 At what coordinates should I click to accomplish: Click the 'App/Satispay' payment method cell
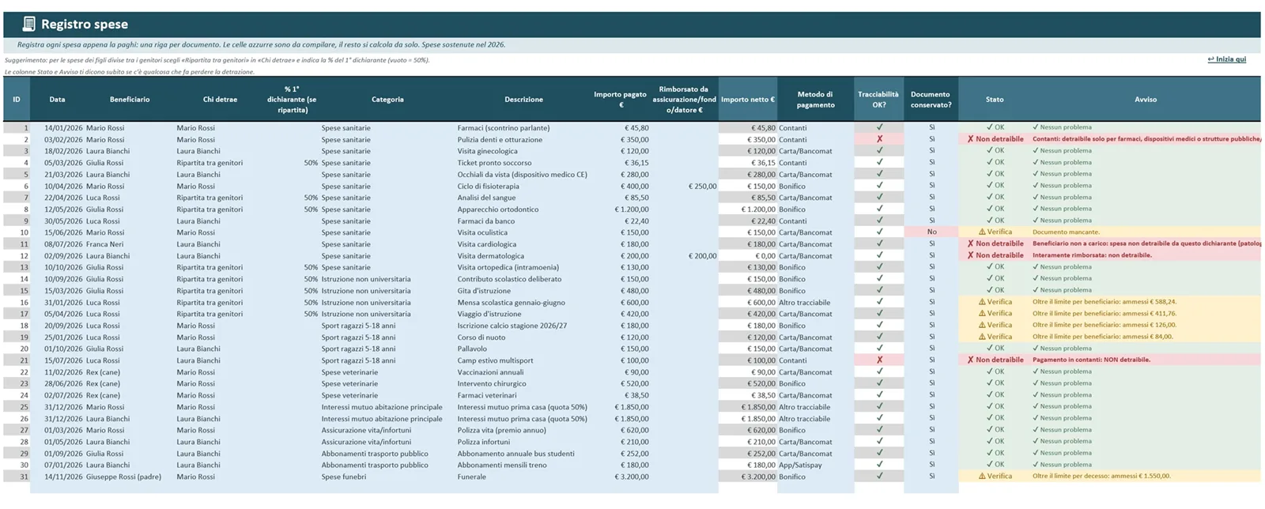coord(800,465)
